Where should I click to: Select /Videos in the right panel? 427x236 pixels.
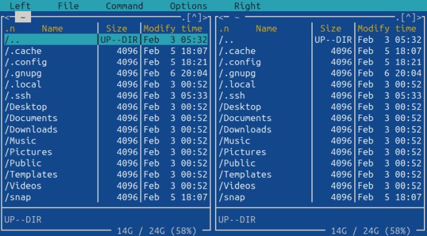click(x=320, y=186)
